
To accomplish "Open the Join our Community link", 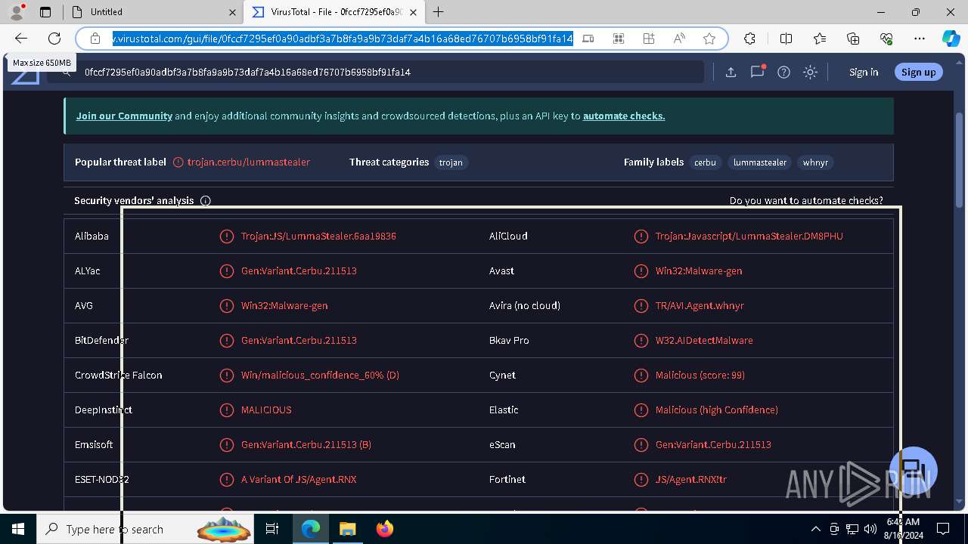I will [x=124, y=116].
